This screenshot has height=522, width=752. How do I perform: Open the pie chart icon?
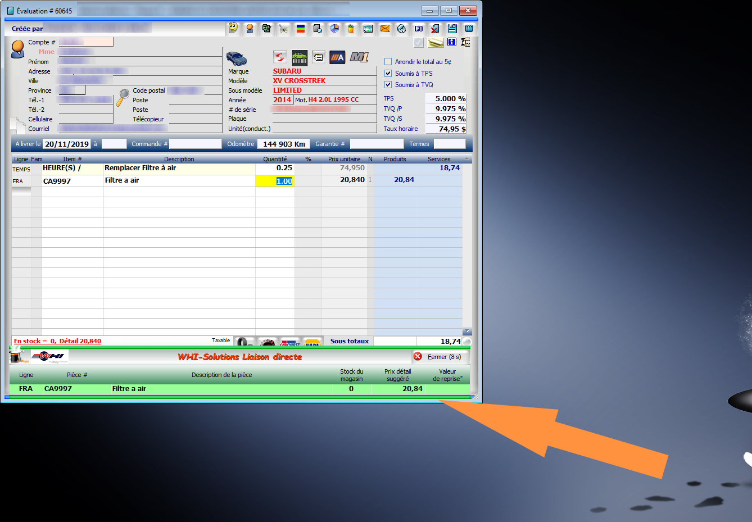(334, 28)
